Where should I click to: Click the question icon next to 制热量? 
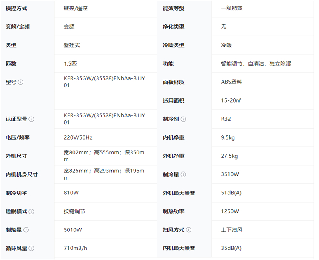pos(26,230)
